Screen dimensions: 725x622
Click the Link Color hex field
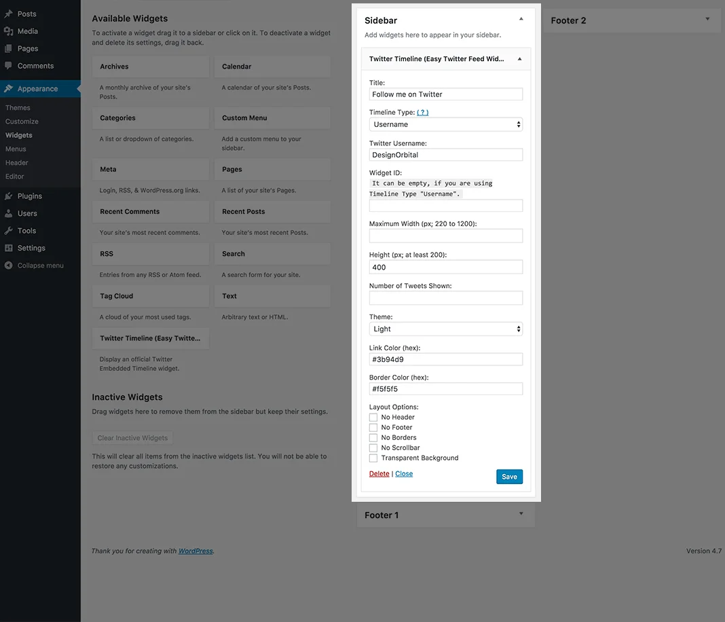click(x=446, y=359)
